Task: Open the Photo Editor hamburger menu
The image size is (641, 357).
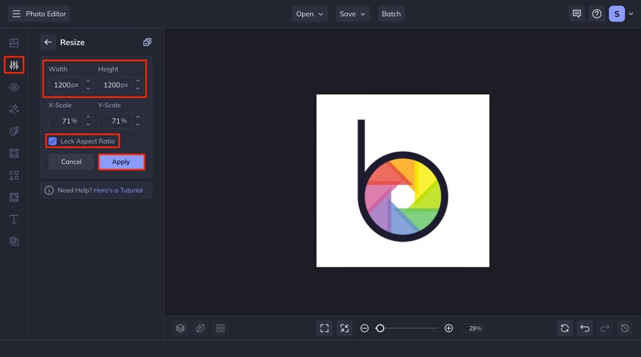Action: coord(16,14)
